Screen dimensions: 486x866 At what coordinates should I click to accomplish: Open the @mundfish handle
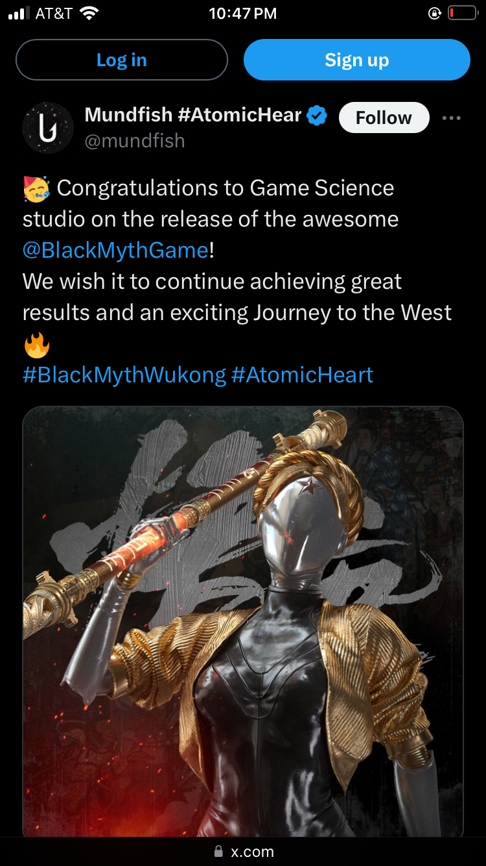135,141
